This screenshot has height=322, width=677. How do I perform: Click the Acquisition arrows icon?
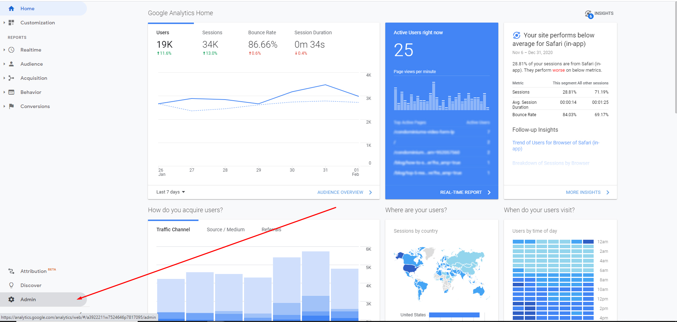pyautogui.click(x=11, y=78)
